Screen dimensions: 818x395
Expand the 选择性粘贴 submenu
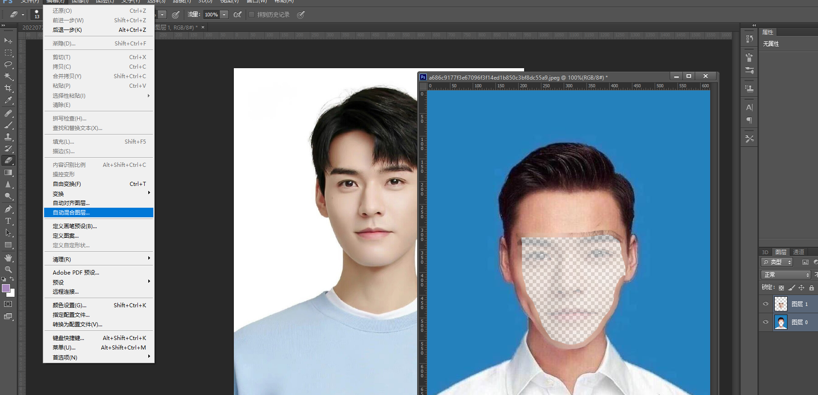(98, 95)
